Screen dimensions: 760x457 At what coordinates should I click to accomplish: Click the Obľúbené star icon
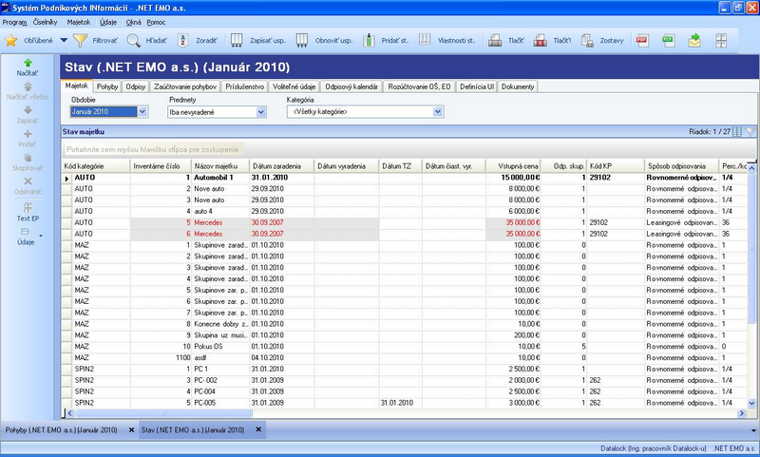tap(11, 41)
